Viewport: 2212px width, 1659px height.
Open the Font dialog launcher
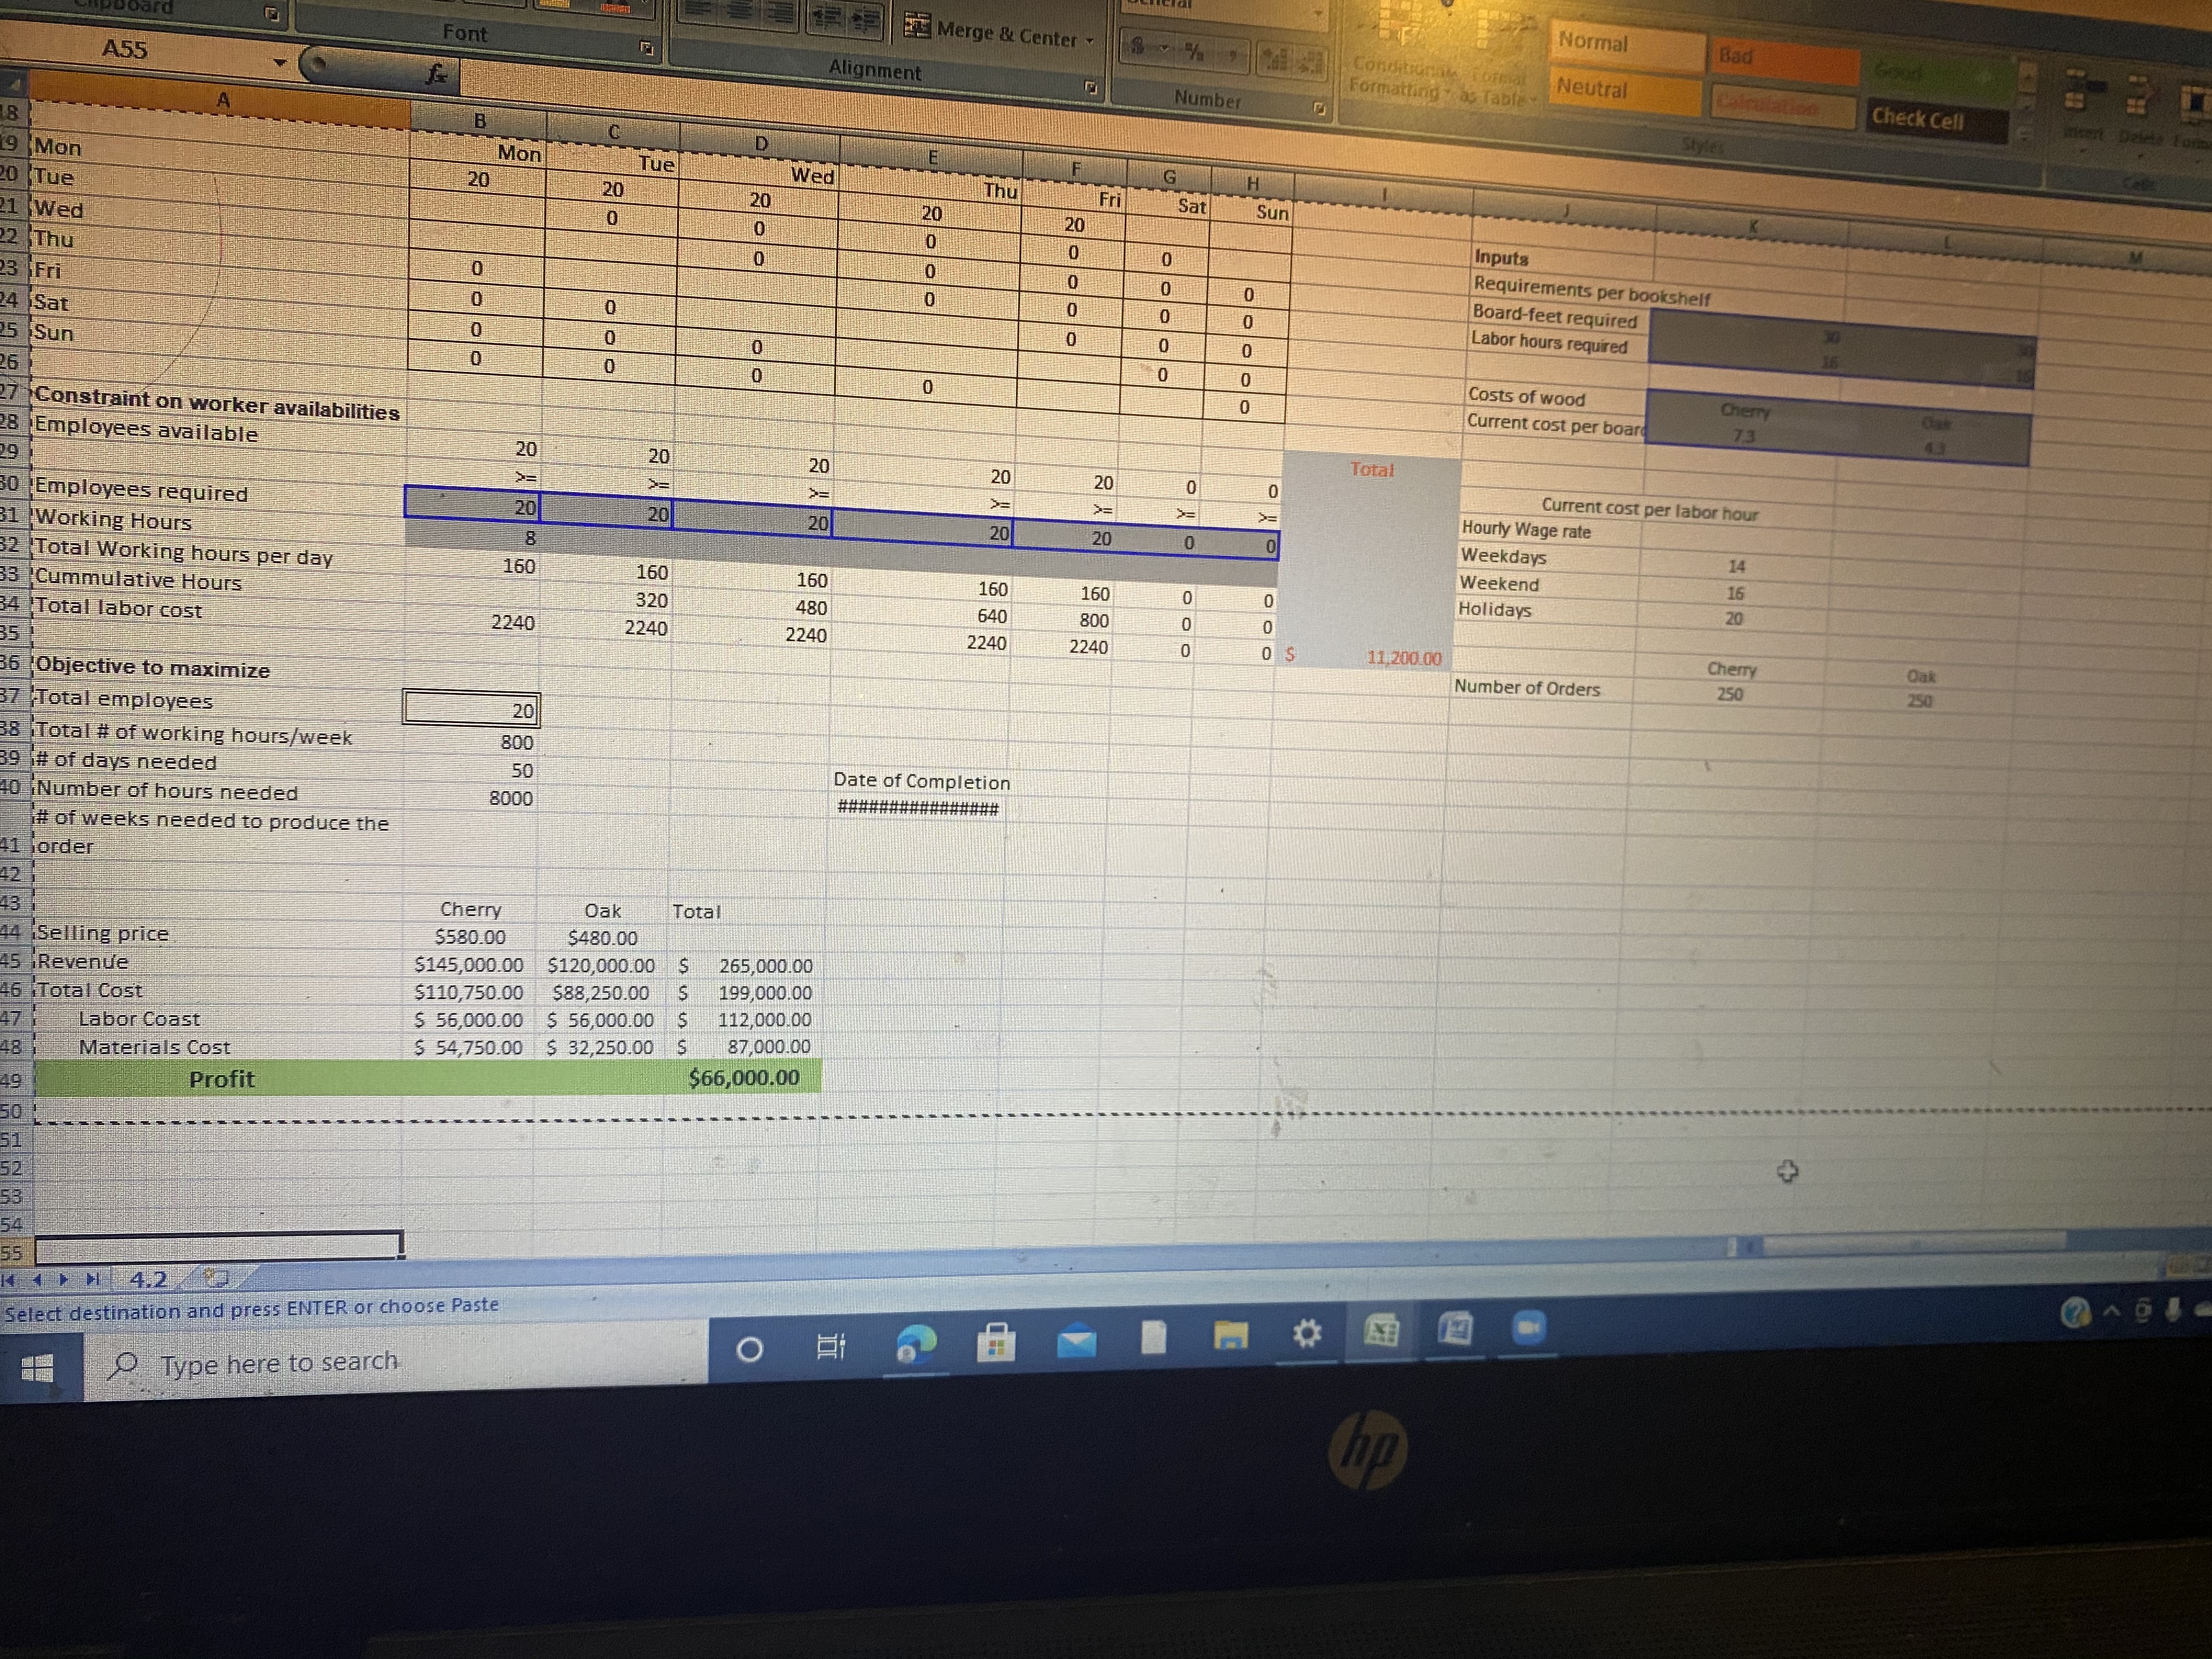click(x=647, y=48)
